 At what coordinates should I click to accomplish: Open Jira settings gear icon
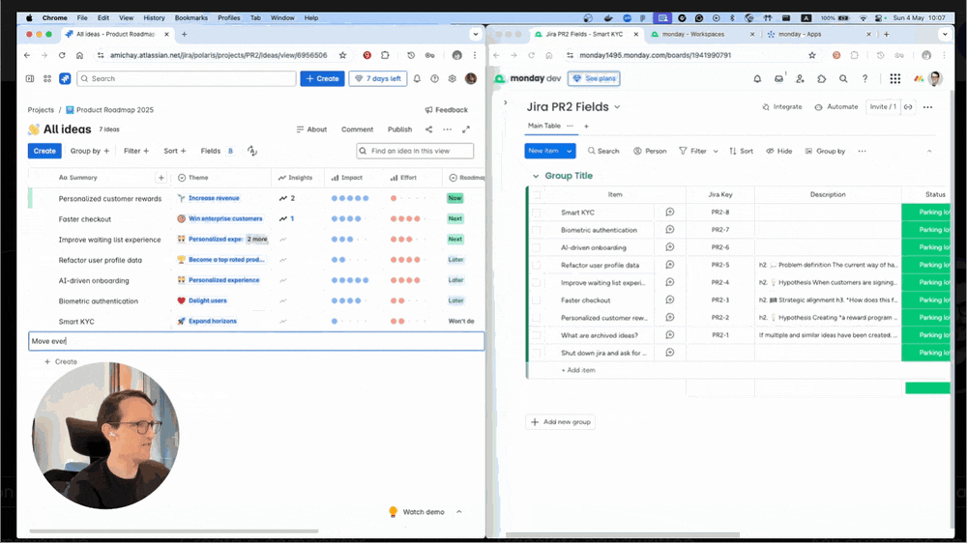[452, 79]
